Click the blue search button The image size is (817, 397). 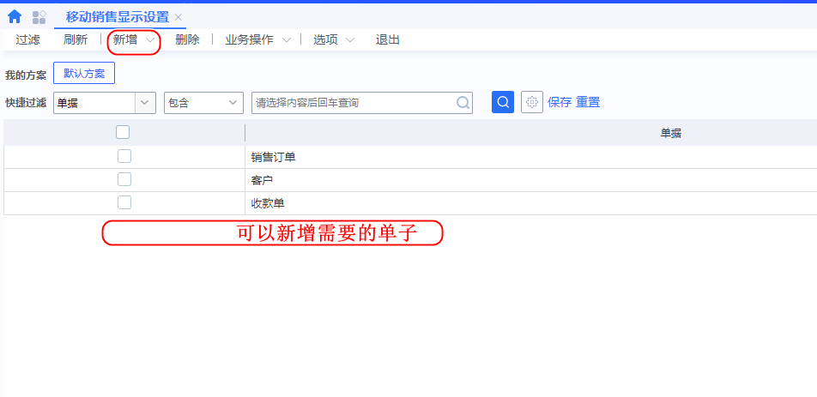pyautogui.click(x=503, y=102)
